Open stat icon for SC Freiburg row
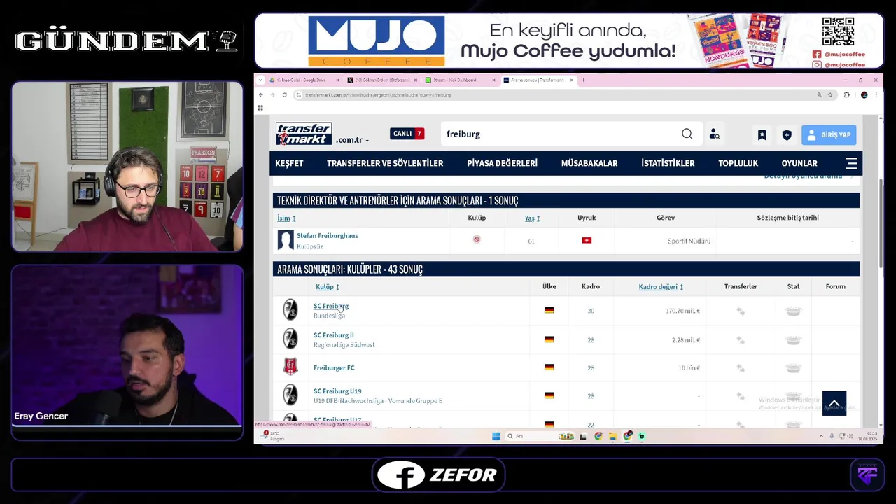 (x=793, y=311)
